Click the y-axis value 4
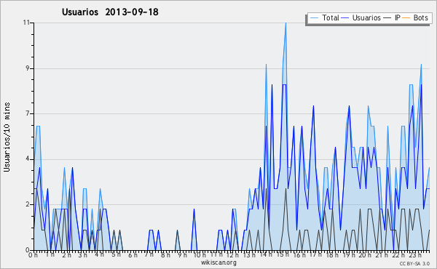 click(x=28, y=159)
